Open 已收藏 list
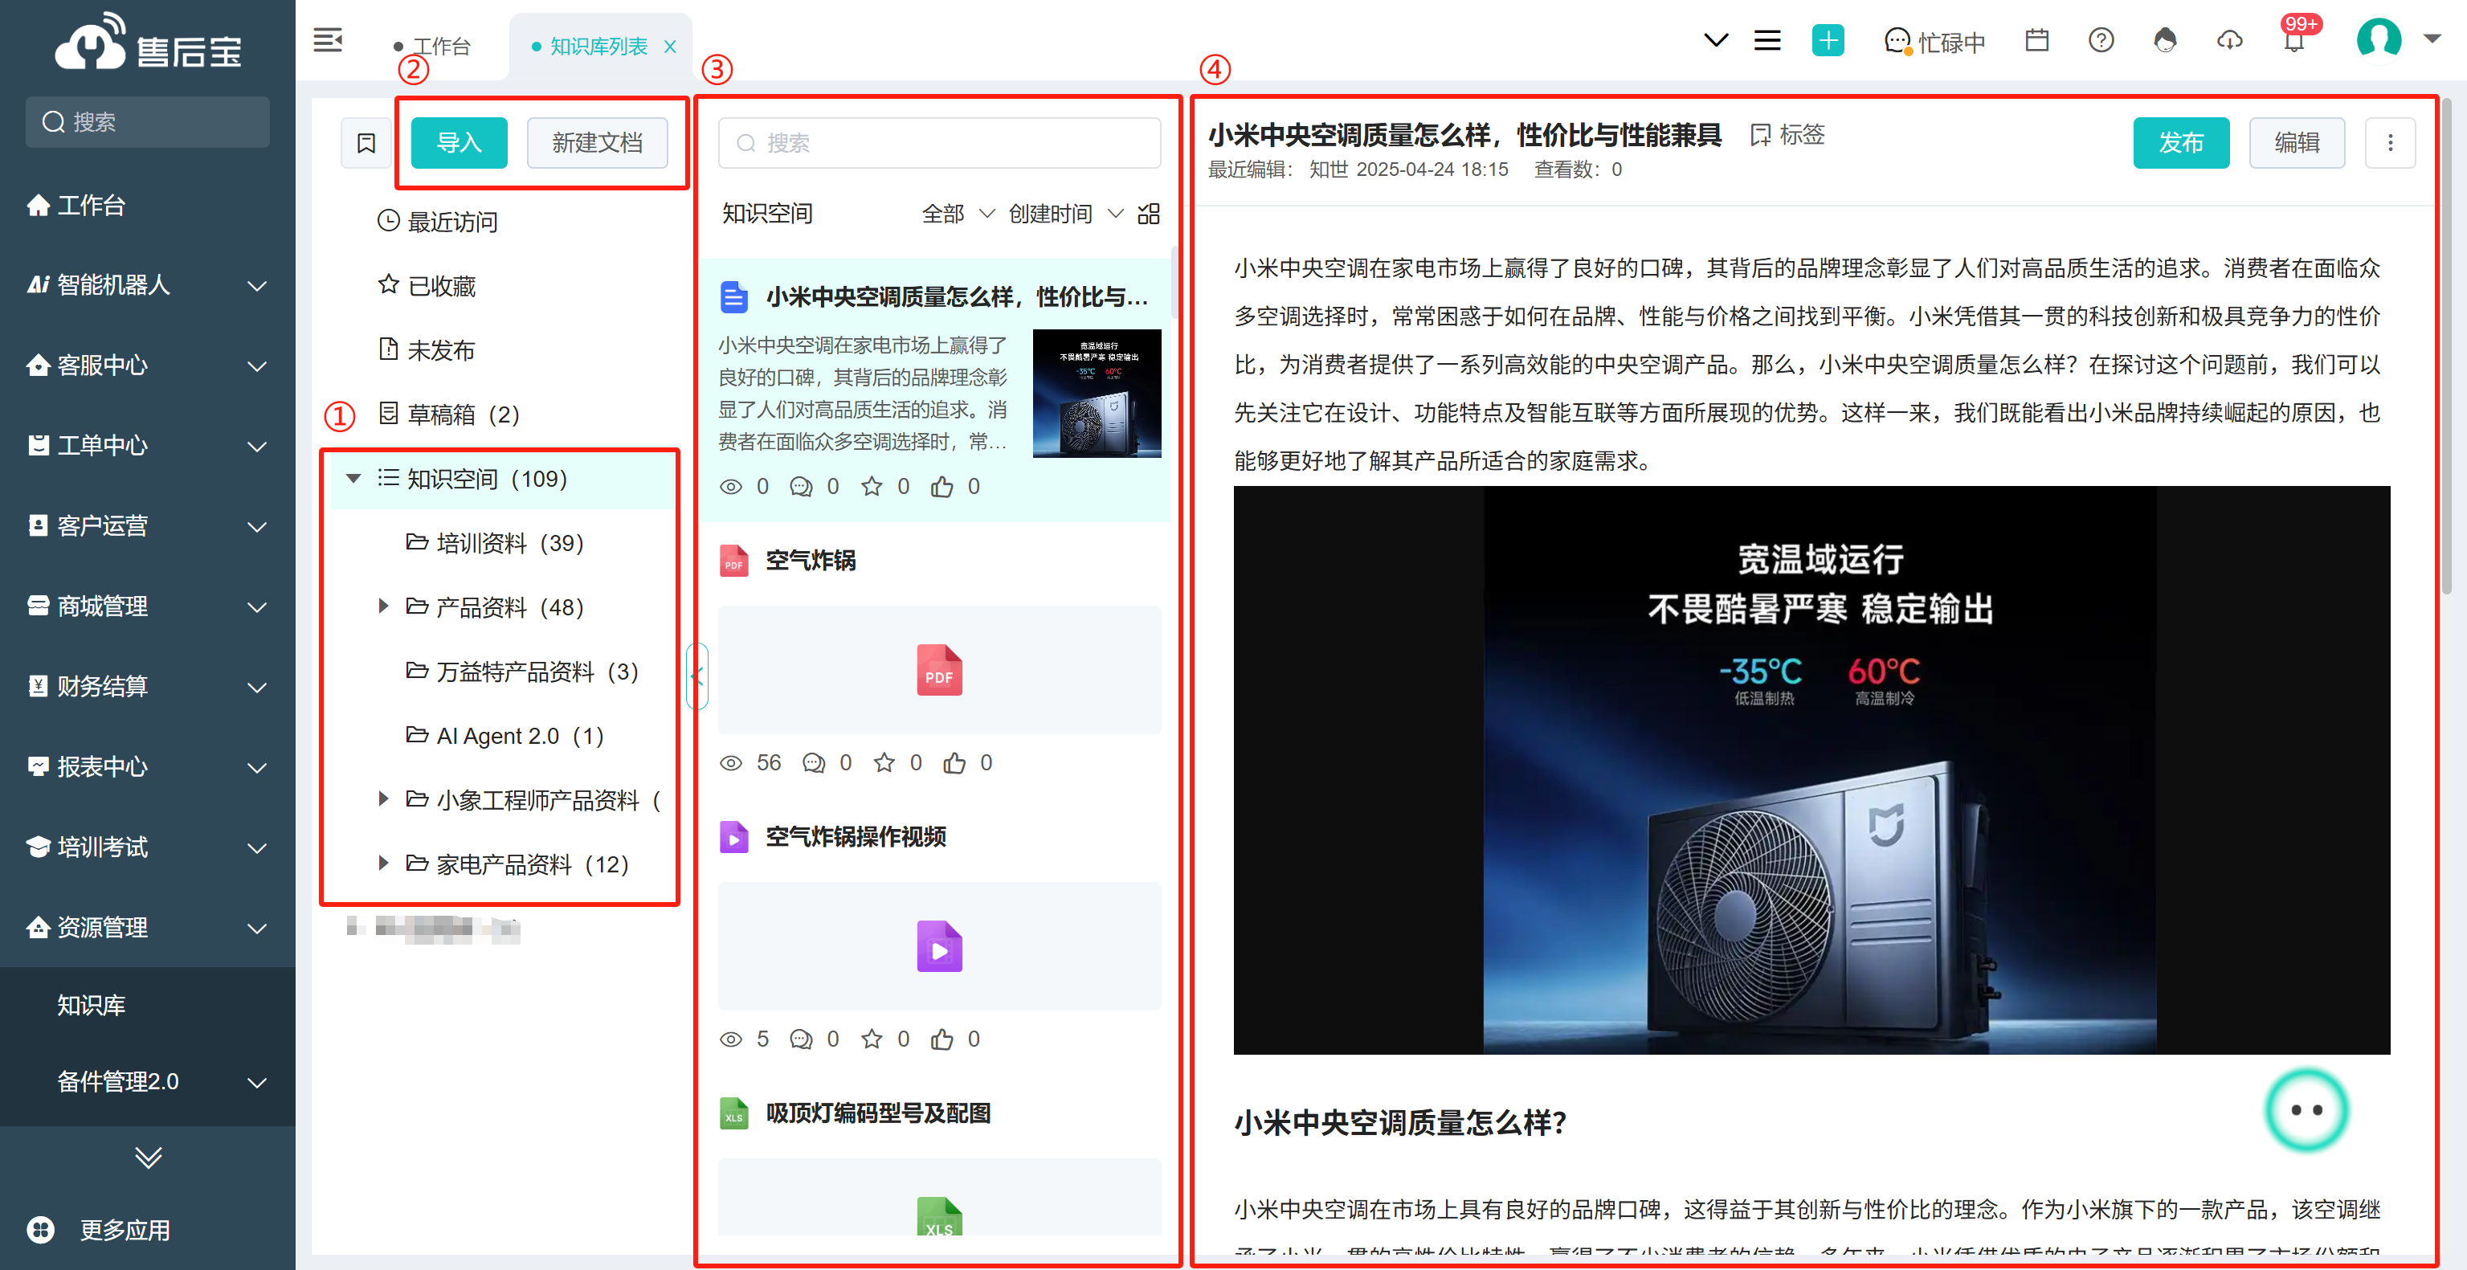2467x1270 pixels. coord(427,285)
